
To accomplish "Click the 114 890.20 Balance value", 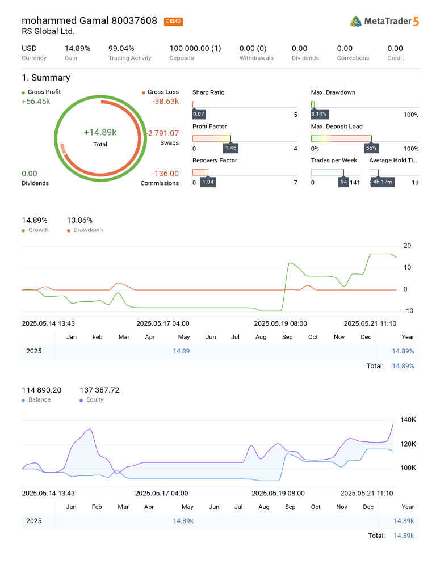I will tap(41, 390).
